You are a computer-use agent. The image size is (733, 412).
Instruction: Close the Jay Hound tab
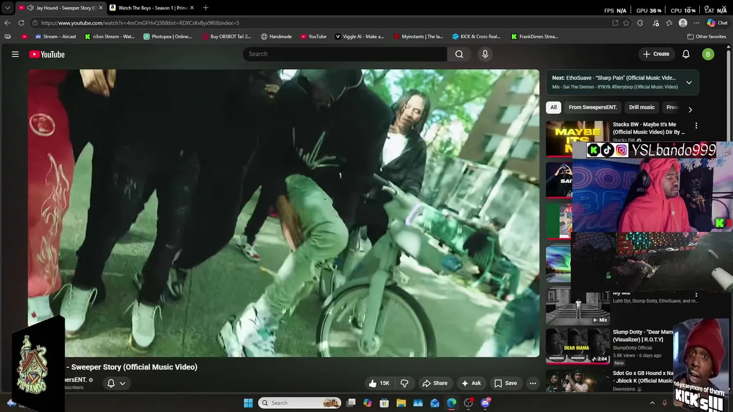point(101,8)
